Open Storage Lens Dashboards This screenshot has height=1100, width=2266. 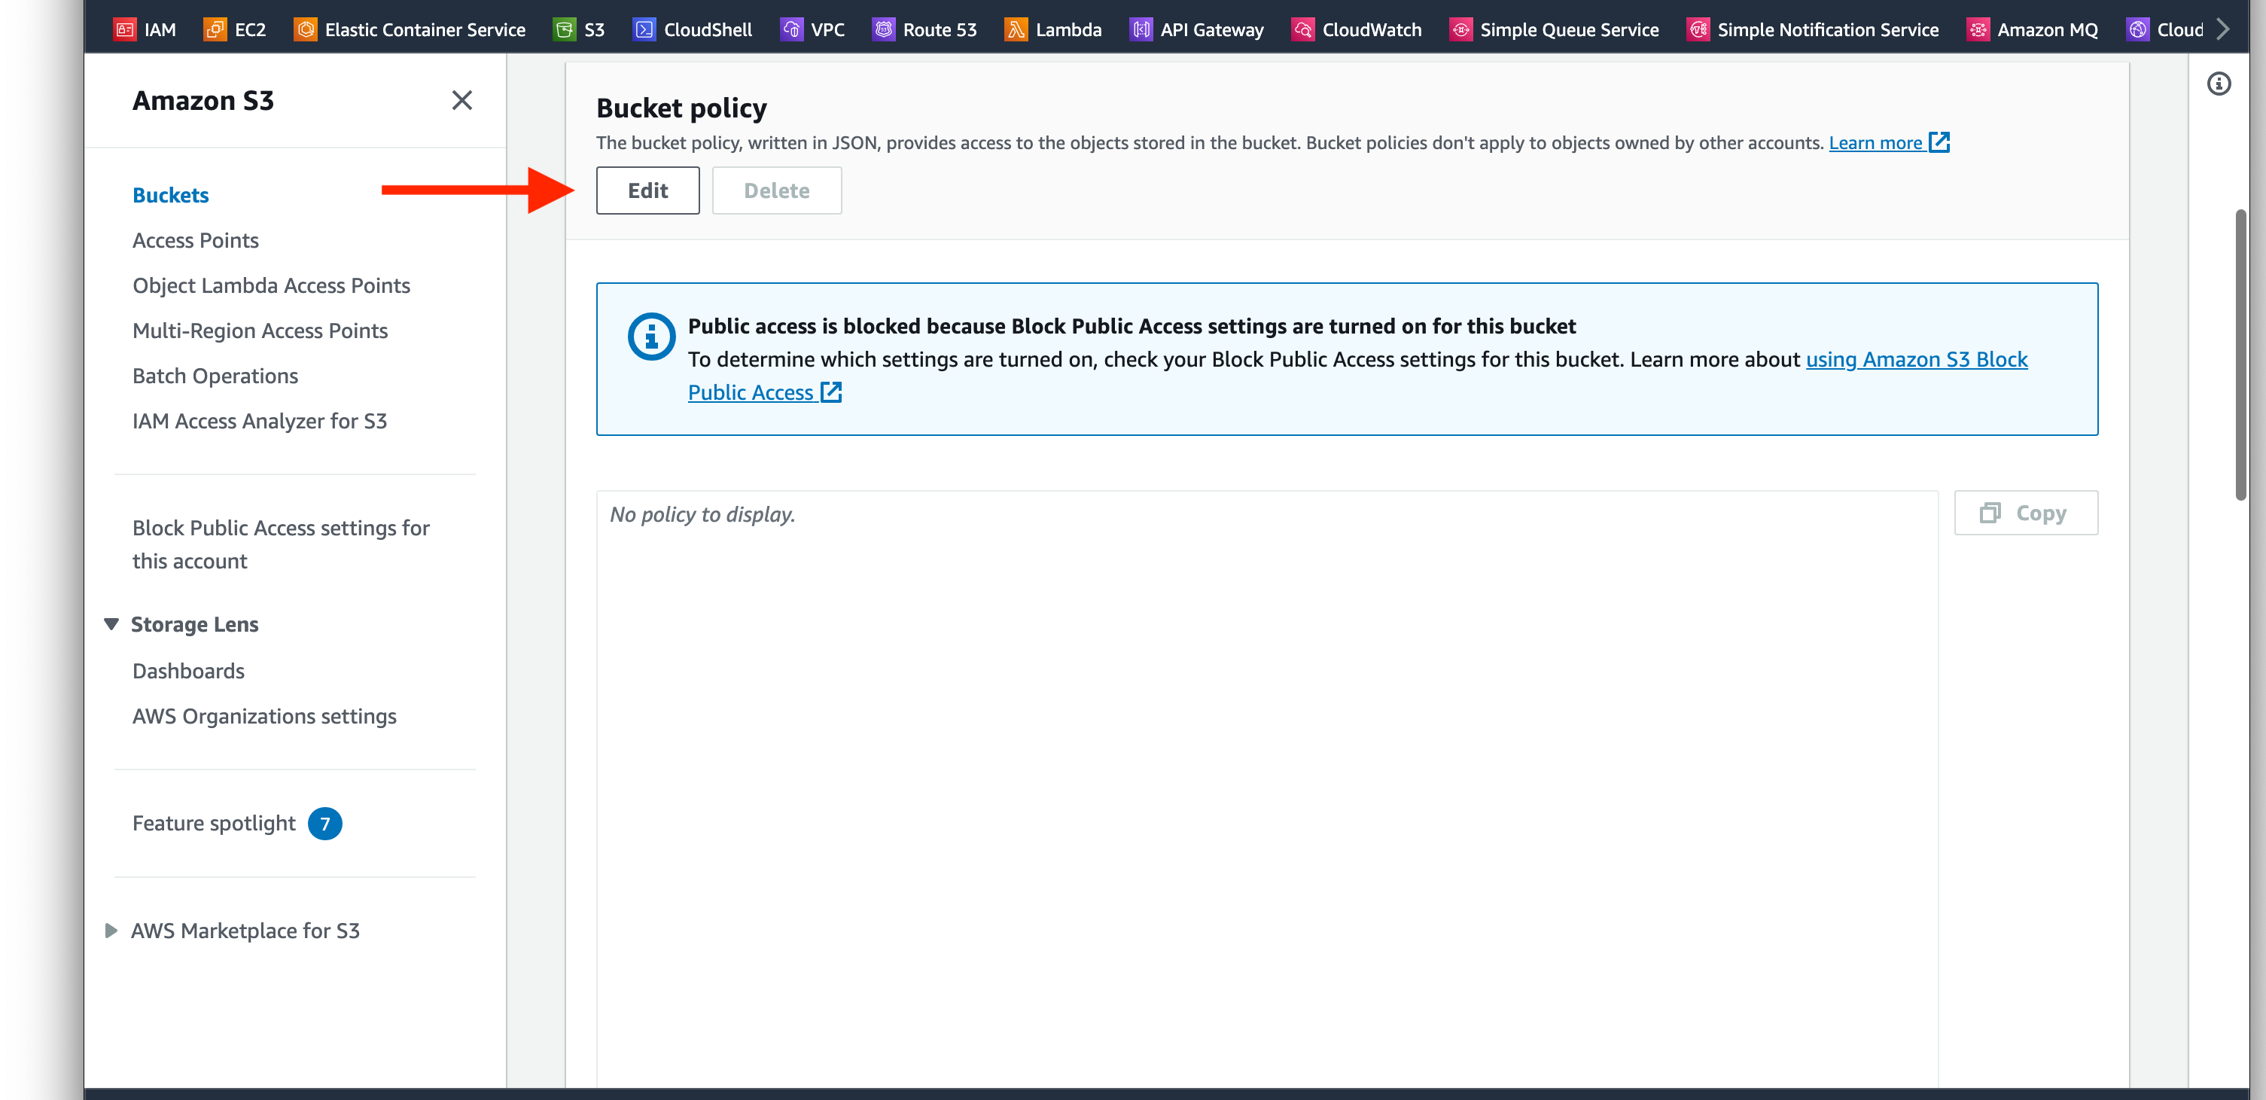[188, 671]
